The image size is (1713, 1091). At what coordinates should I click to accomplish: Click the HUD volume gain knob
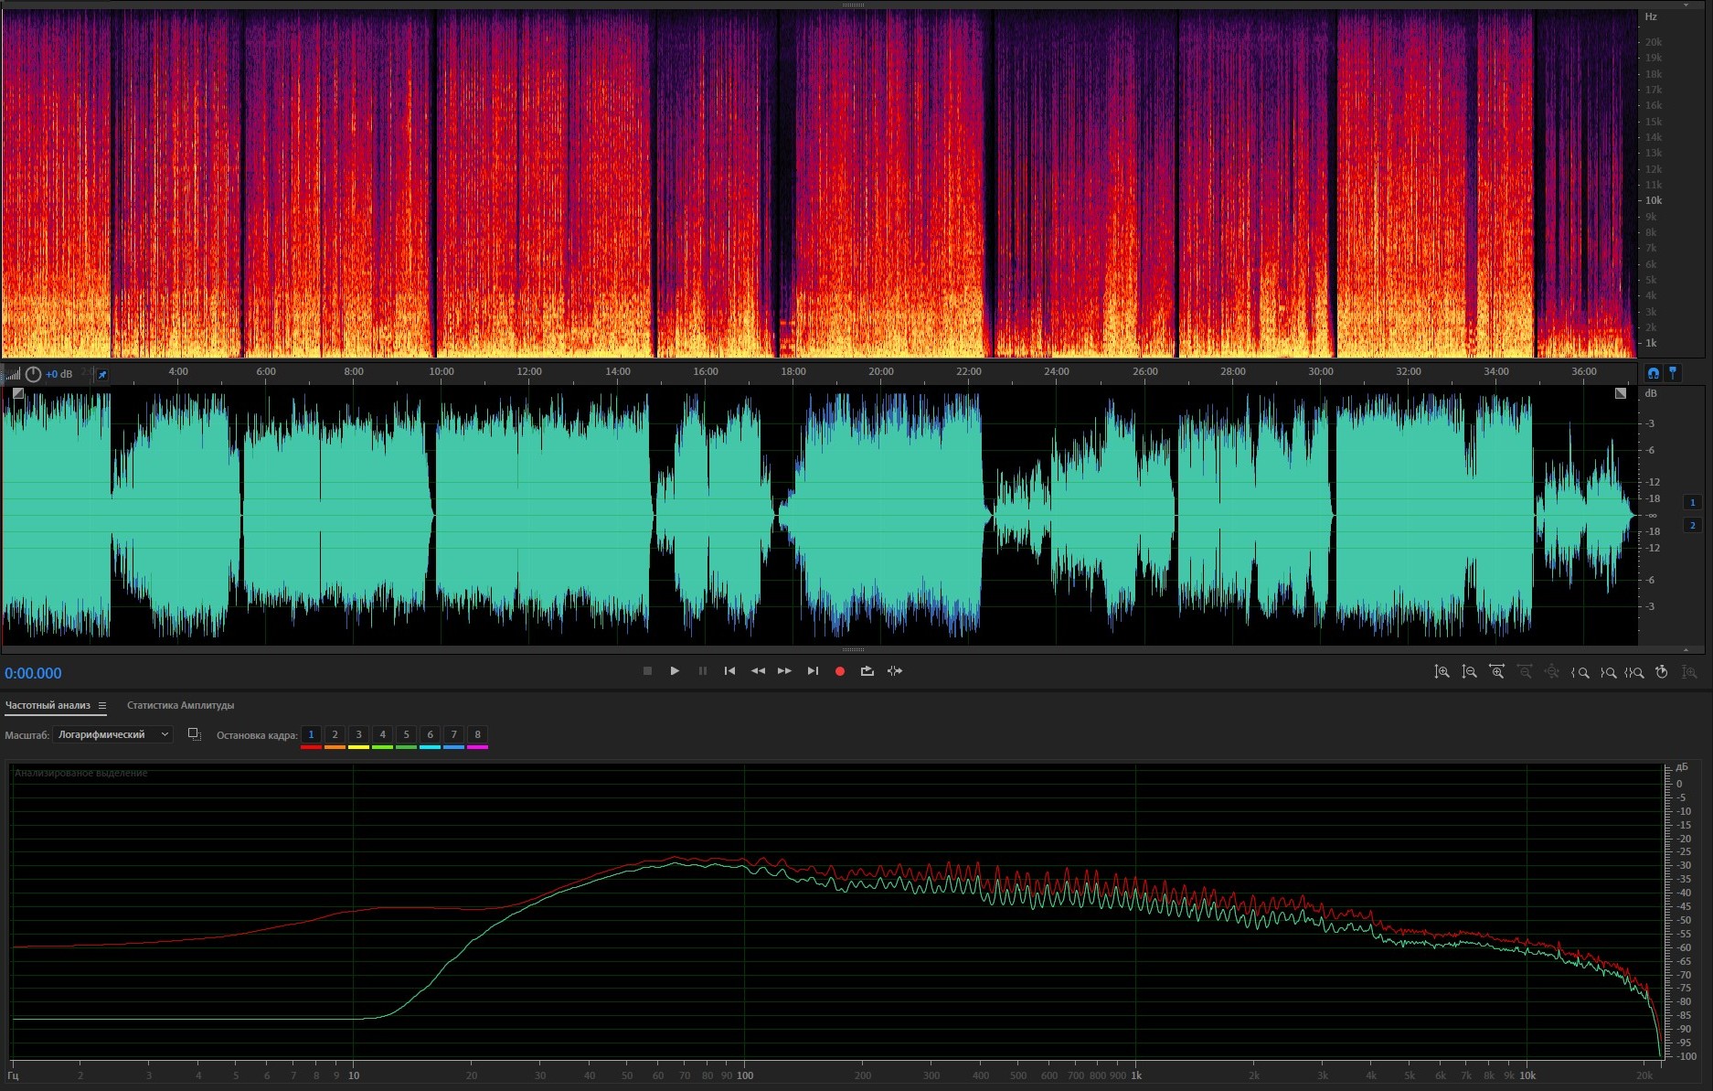pyautogui.click(x=33, y=374)
